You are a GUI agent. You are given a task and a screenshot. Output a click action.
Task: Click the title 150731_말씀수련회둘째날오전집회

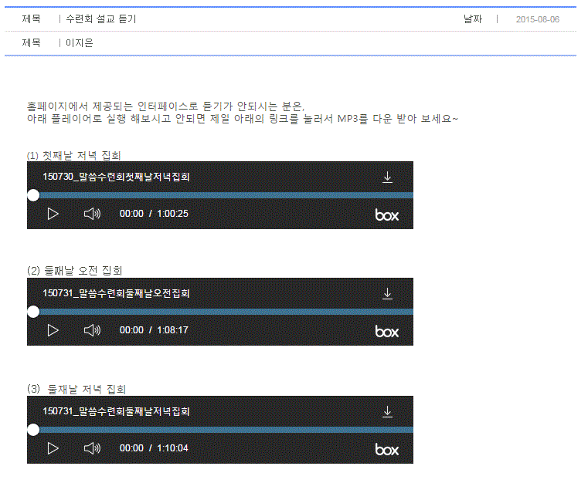[116, 293]
